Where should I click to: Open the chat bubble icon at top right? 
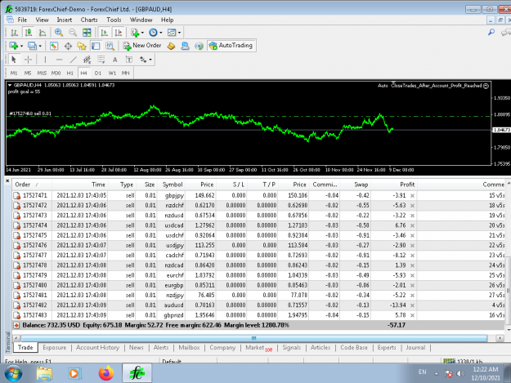pyautogui.click(x=506, y=32)
